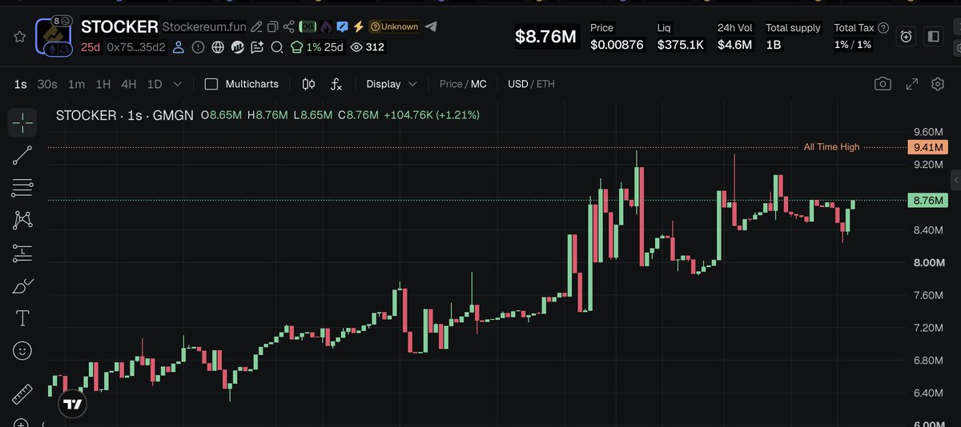Viewport: 961px width, 427px height.
Task: Click the chat note with sparkle icon
Action: (256, 47)
